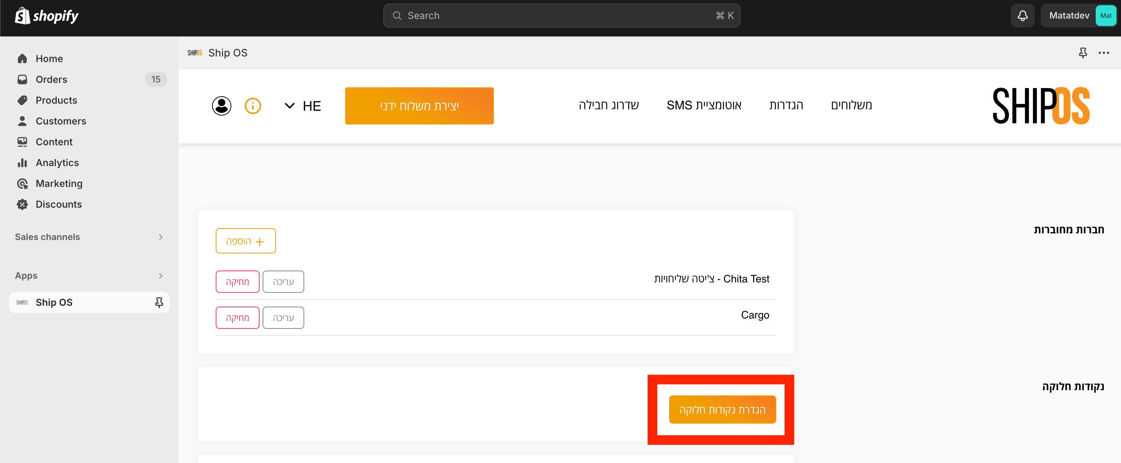Click the small Ship OS header logo
The image size is (1121, 463).
click(x=195, y=53)
